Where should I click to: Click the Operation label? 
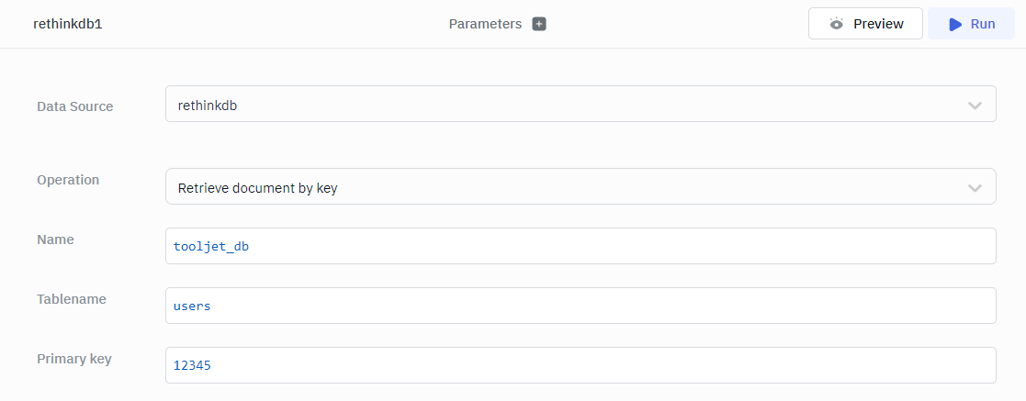[68, 180]
